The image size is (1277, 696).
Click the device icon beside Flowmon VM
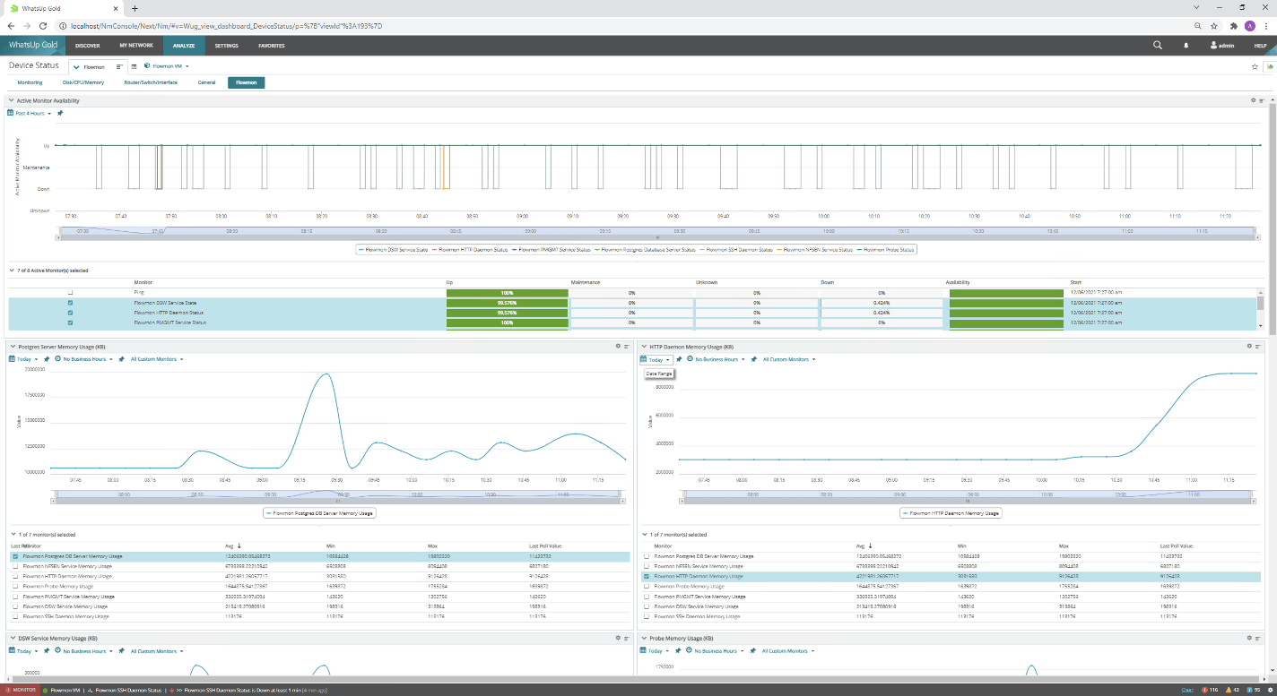click(x=148, y=65)
